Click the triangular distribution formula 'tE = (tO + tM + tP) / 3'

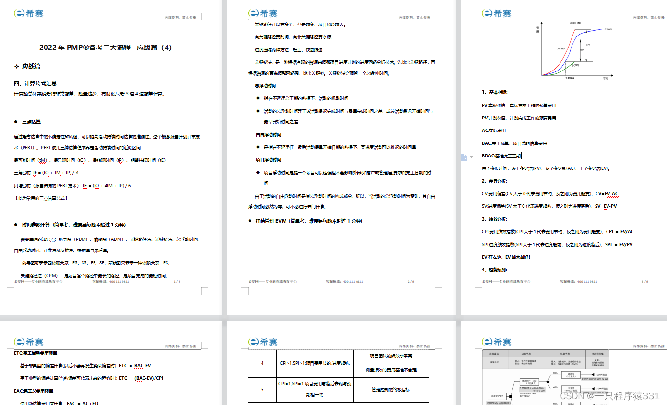click(57, 172)
